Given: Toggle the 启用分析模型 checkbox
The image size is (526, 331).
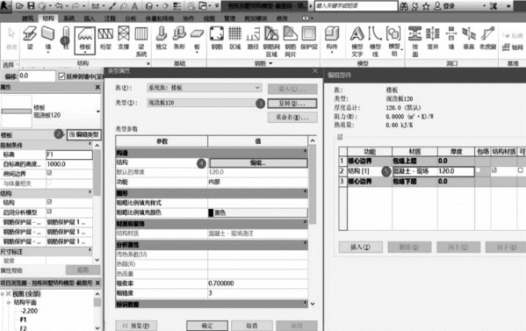Looking at the screenshot, I should coord(49,212).
